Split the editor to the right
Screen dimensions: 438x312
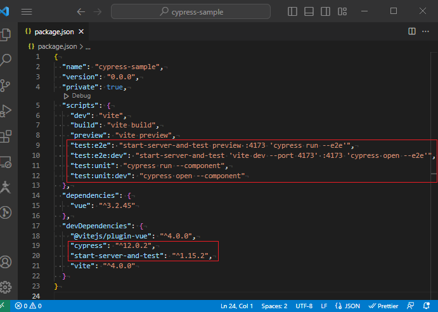coord(412,31)
